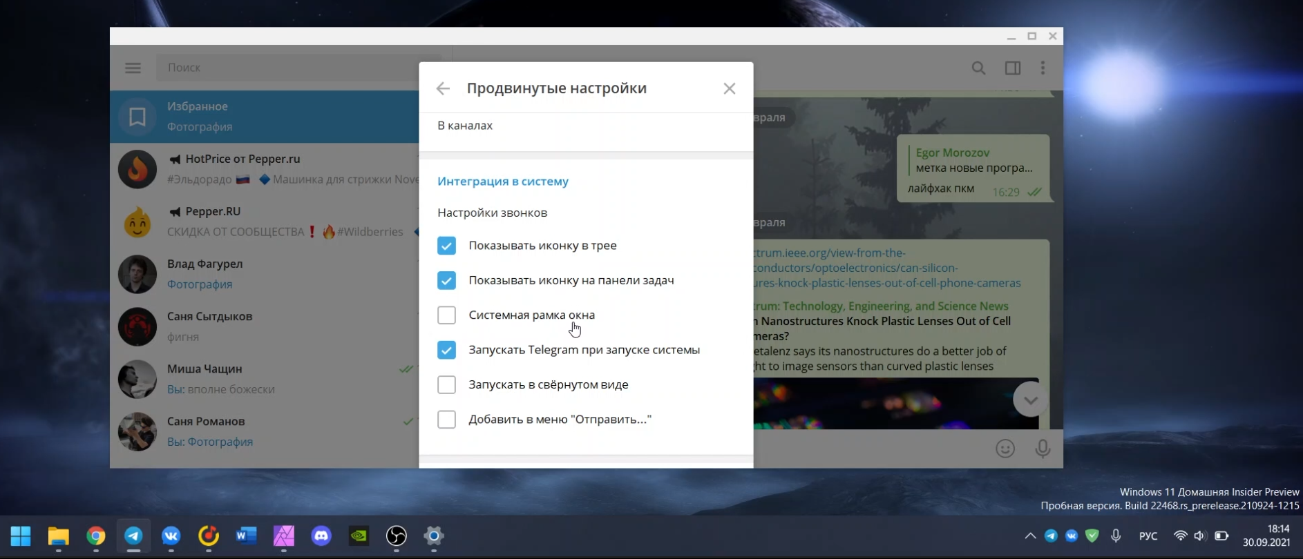Click HotPrice flame avatar
Viewport: 1303px width, 559px height.
click(x=137, y=169)
